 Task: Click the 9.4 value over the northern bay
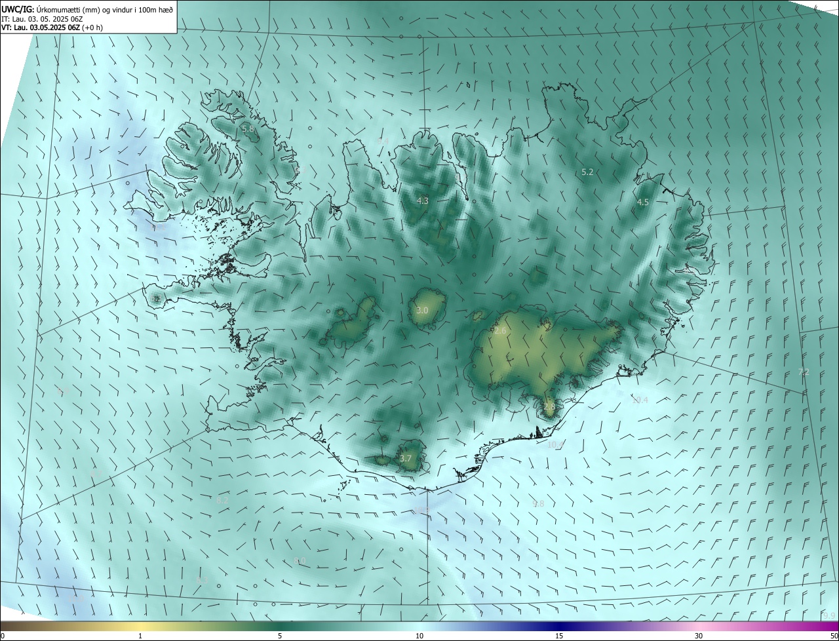point(383,141)
